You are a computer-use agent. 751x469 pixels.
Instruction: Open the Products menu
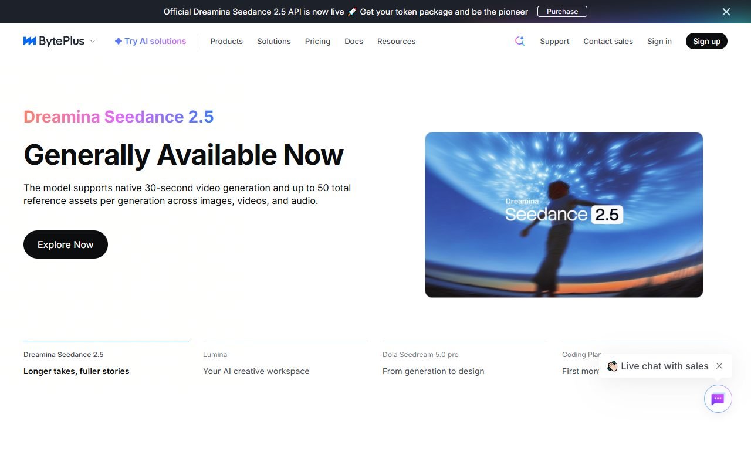[x=226, y=41]
